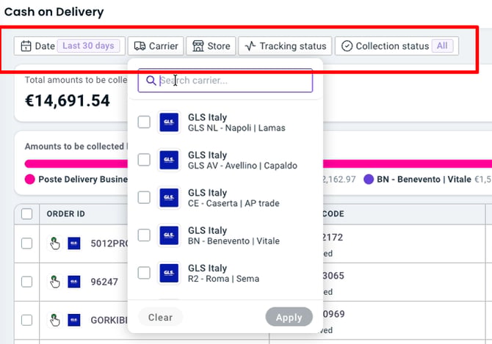Screen dimensions: 492x344
Task: Click the pink Poste Delivery Business legend dot
Action: click(30, 179)
